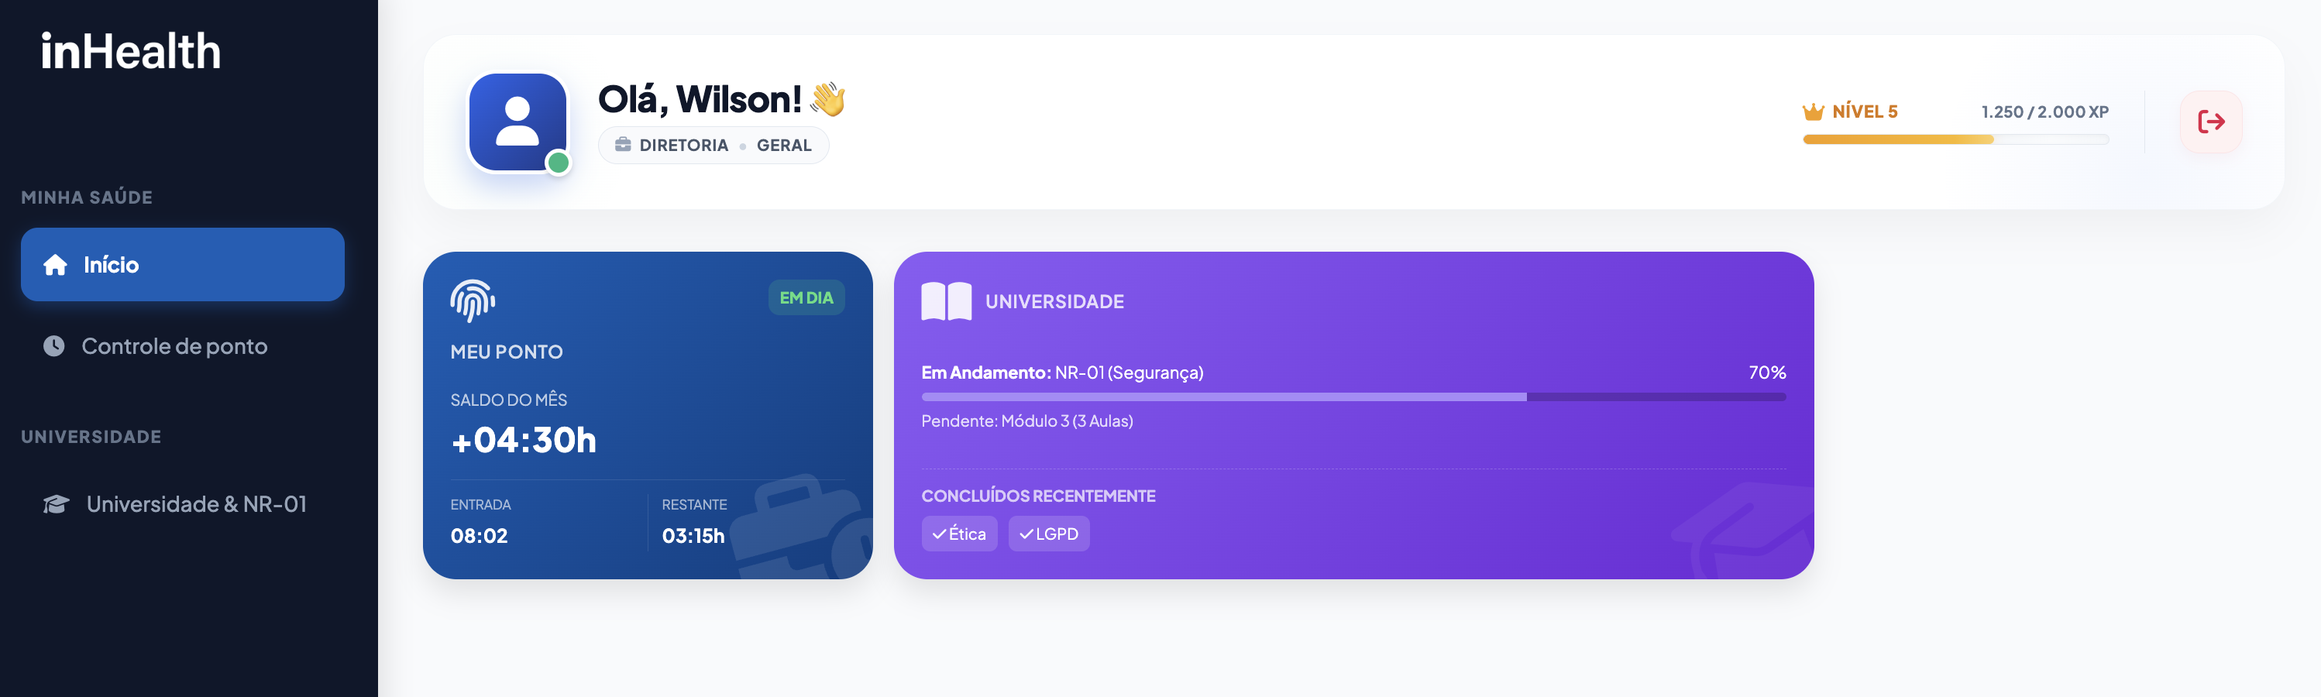Click the DIRETORIA • GERAL badge

[713, 144]
